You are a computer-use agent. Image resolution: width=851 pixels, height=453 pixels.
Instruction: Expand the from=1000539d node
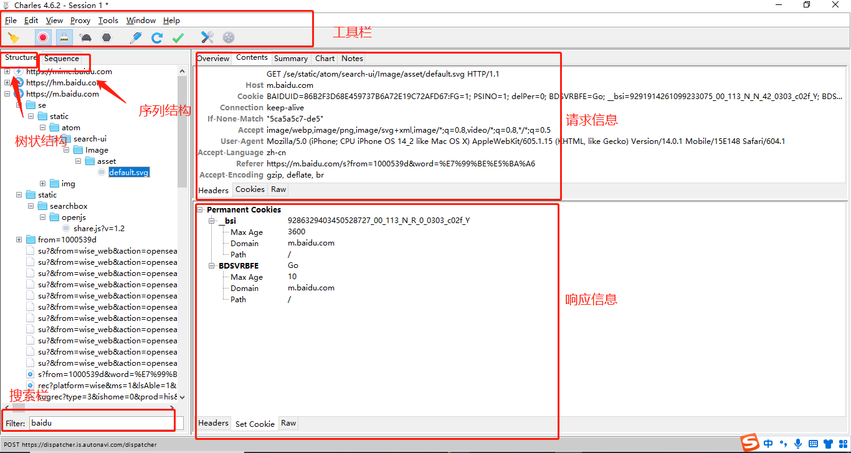pyautogui.click(x=19, y=240)
